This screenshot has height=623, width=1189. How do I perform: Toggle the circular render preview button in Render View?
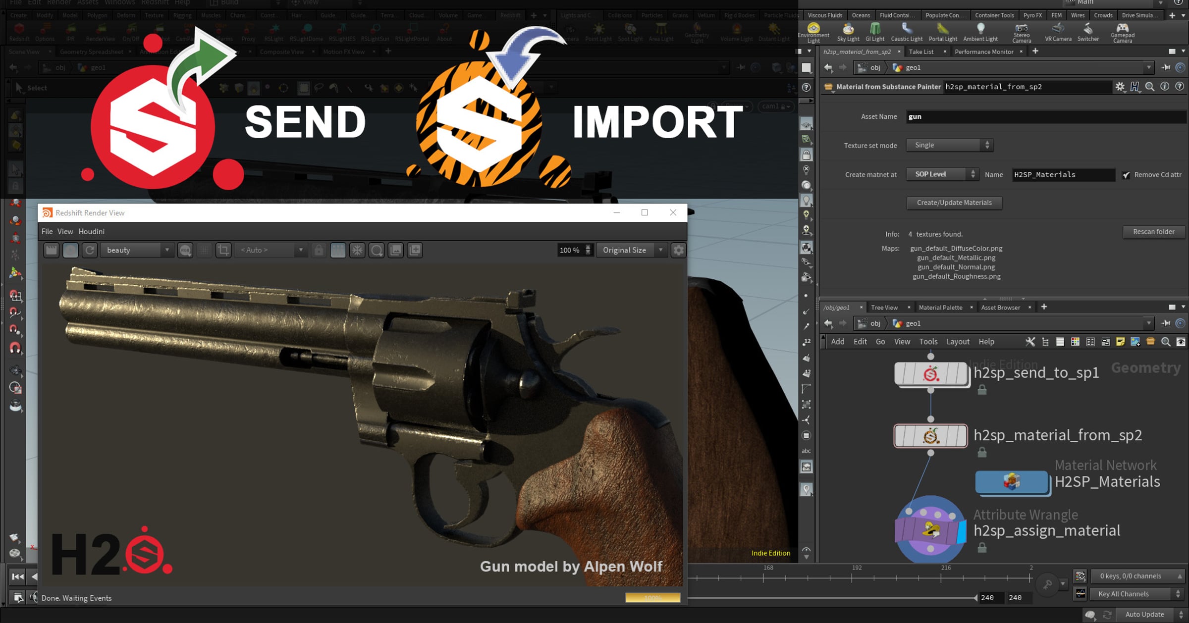pyautogui.click(x=70, y=250)
